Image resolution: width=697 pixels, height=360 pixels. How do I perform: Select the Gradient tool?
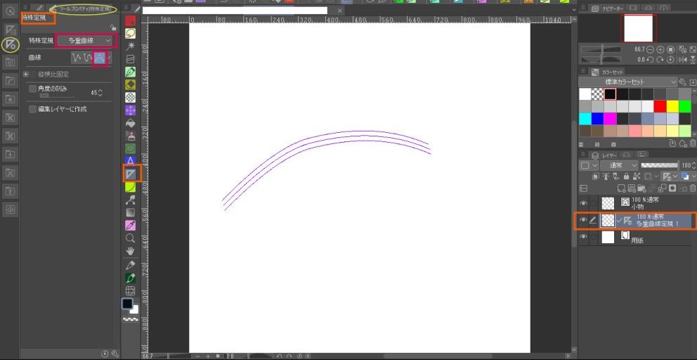130,212
